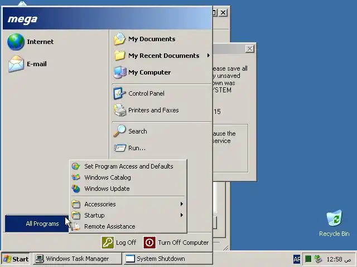The width and height of the screenshot is (357, 267).
Task: Click the Turn Off Computer power icon
Action: point(149,243)
